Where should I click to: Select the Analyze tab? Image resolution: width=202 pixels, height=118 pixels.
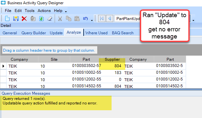pos(74,32)
